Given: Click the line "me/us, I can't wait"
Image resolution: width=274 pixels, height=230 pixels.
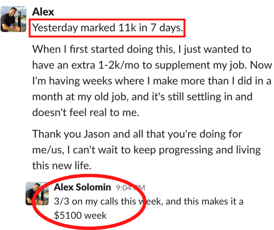Looking at the screenshot, I should coord(146,150).
